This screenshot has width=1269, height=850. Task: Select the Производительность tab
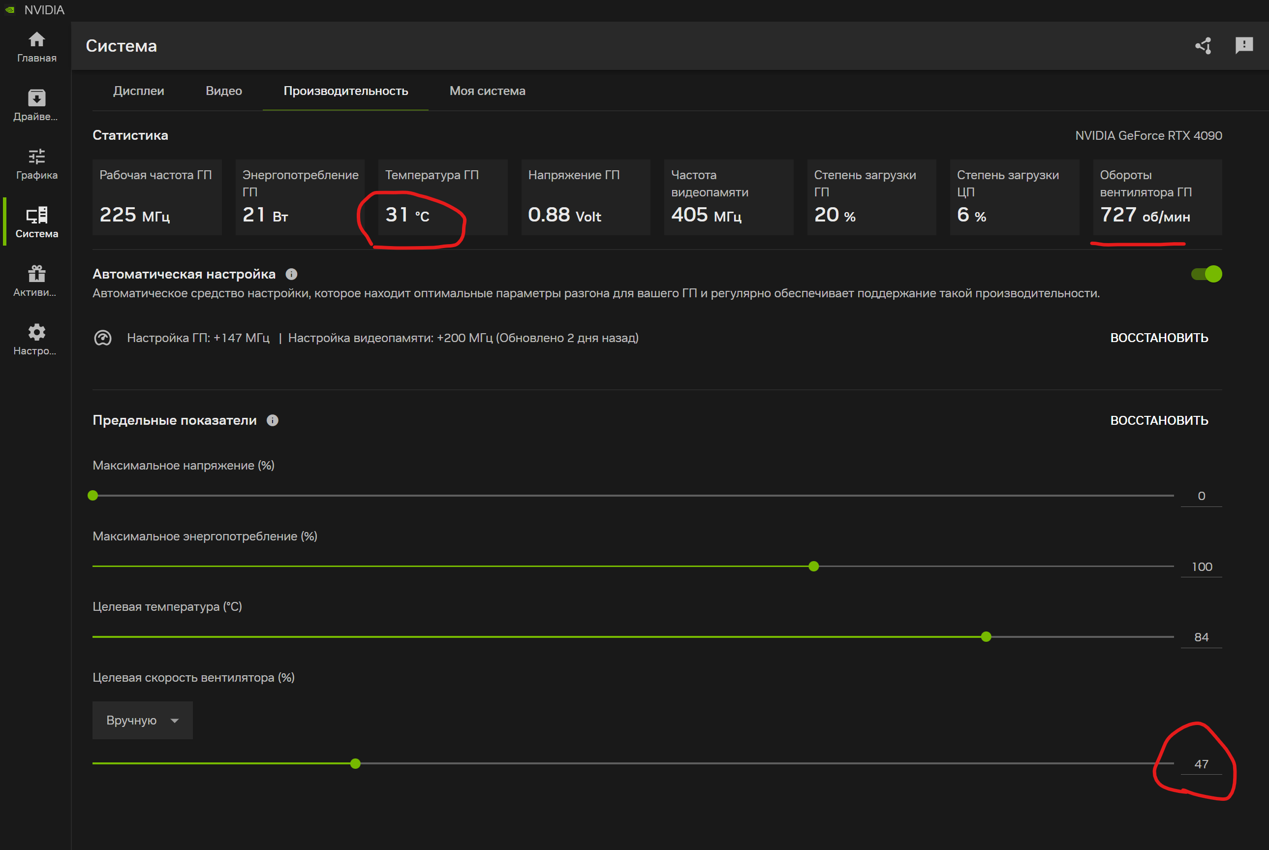tap(346, 91)
